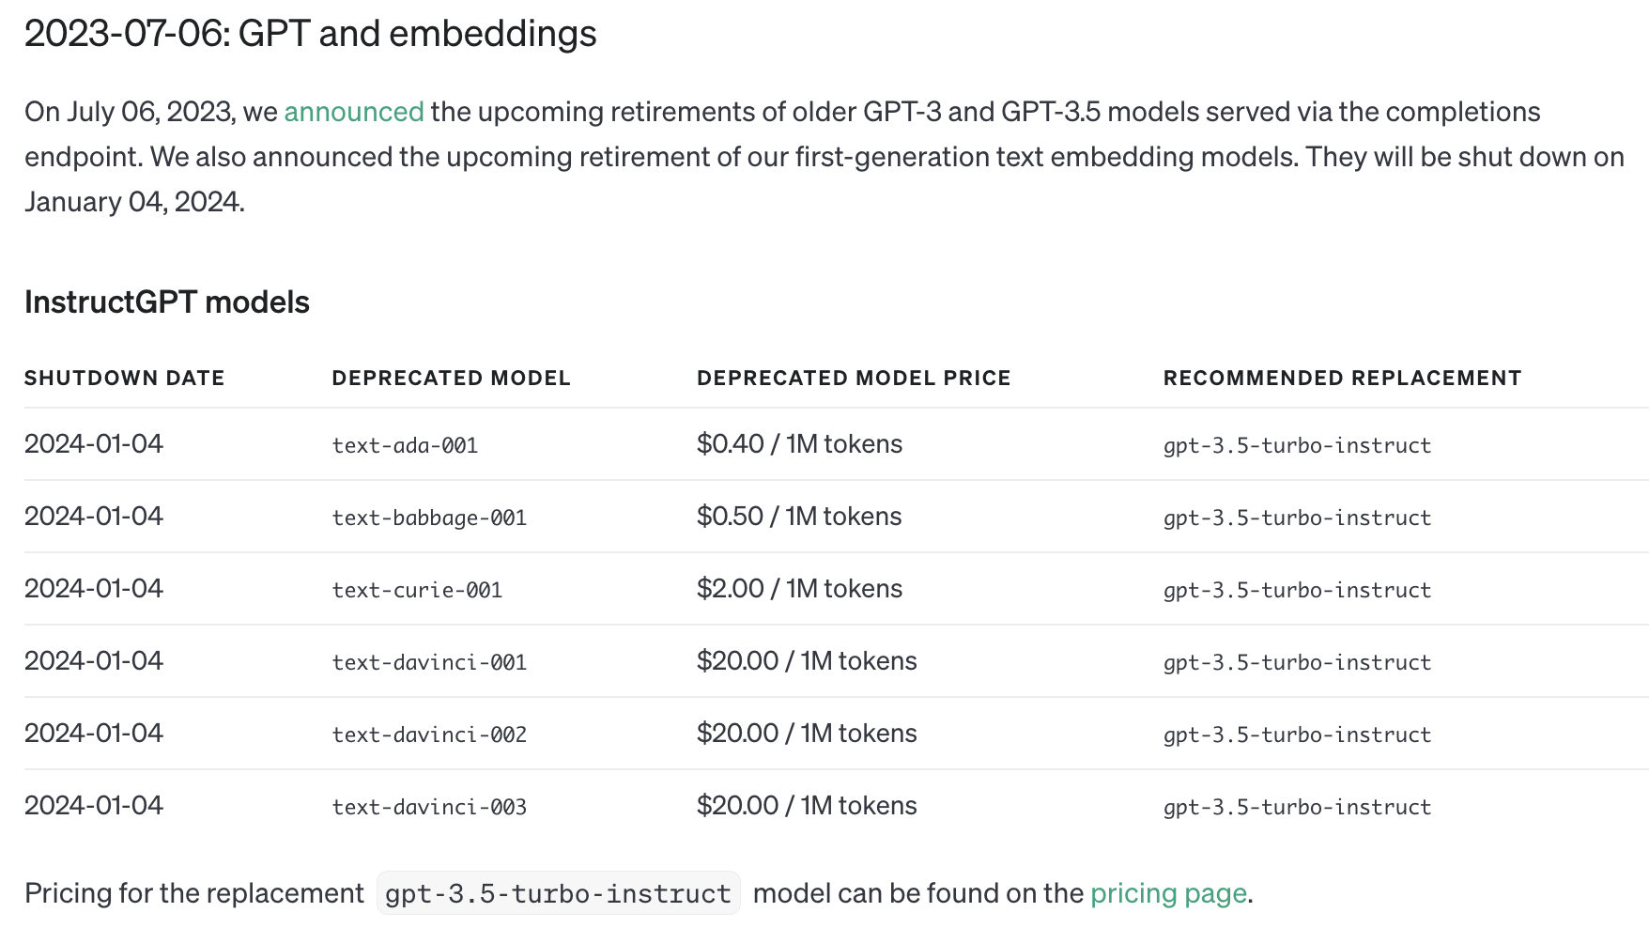Click replacement model in text-ada-001 row
This screenshot has height=928, width=1649.
click(1297, 445)
